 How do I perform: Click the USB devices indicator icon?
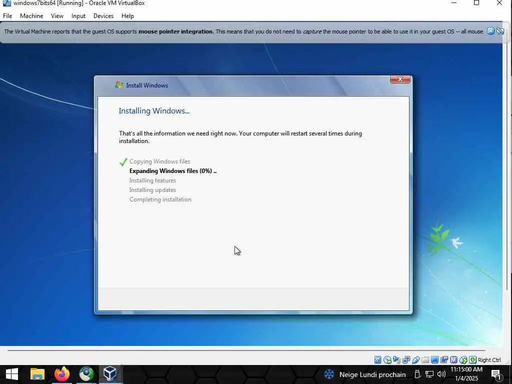coord(415,360)
